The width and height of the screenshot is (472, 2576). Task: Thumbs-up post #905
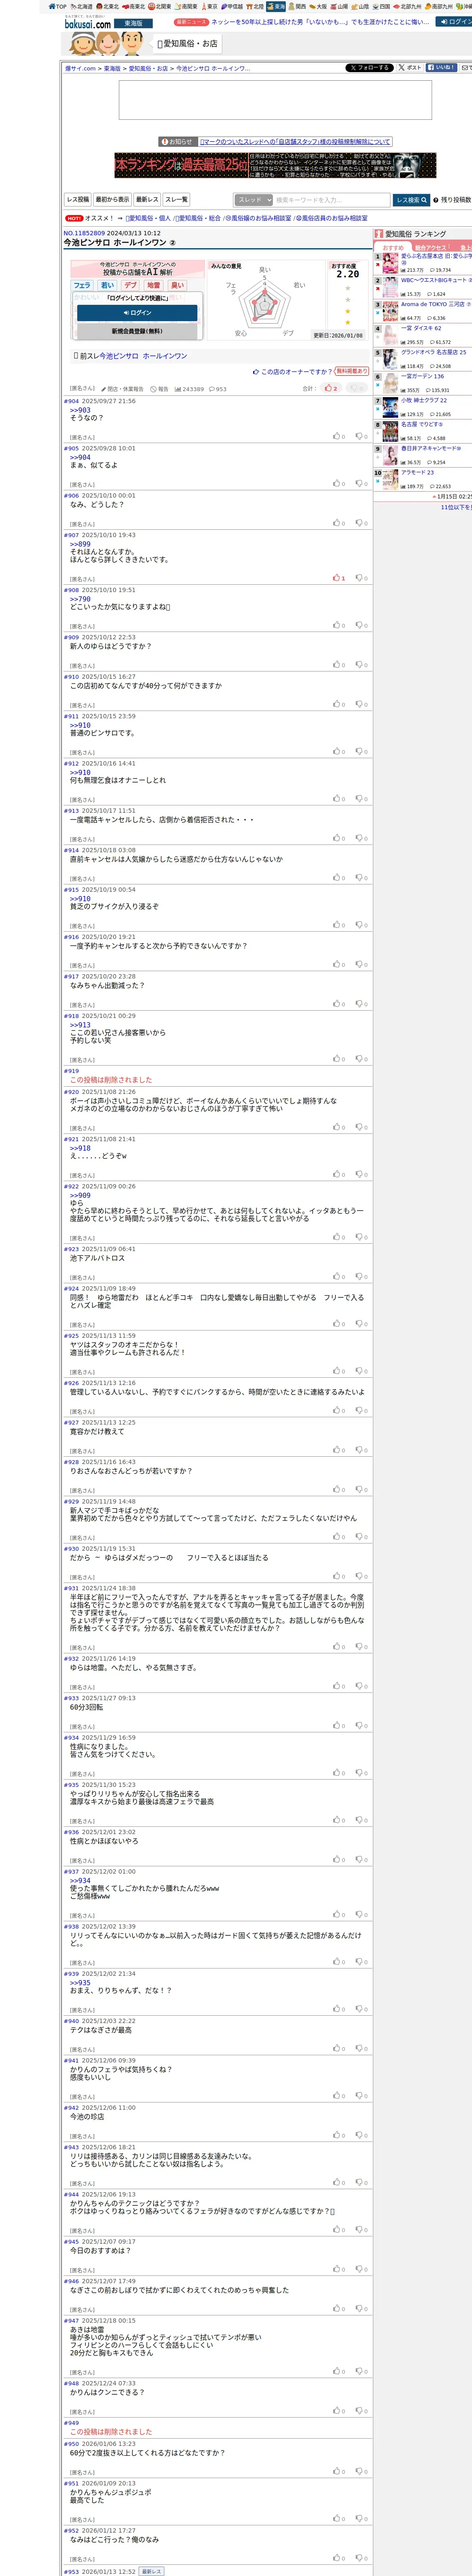coord(339,483)
